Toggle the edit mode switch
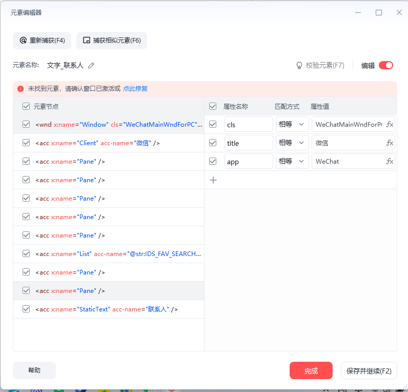Screen dimensions: 408x392 [385, 65]
